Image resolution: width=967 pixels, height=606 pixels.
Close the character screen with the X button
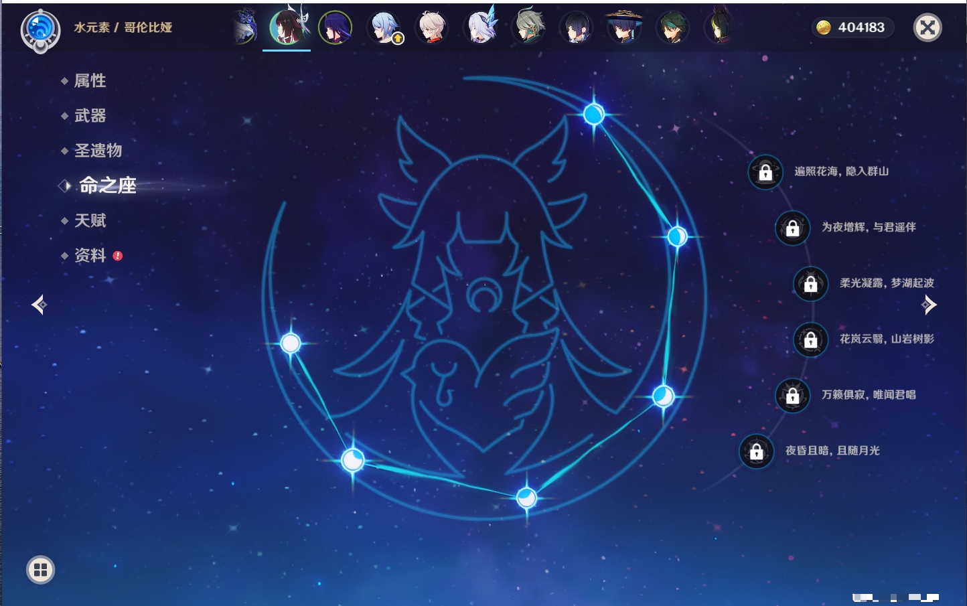(x=927, y=27)
